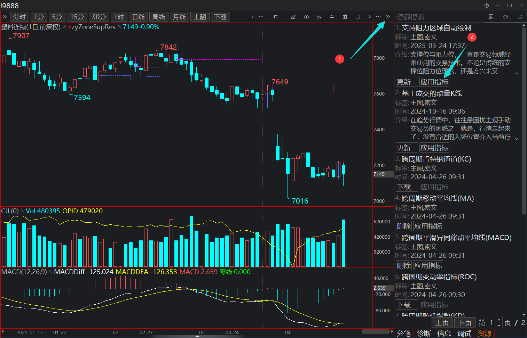The height and width of the screenshot is (338, 527).
Task: Click 应用指标 for 基于成交的动量K线
Action: tap(434, 148)
